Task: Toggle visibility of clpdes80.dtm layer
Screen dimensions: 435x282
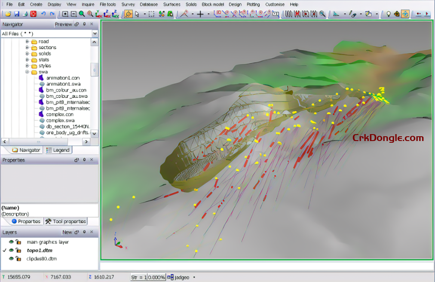Action: 11,259
